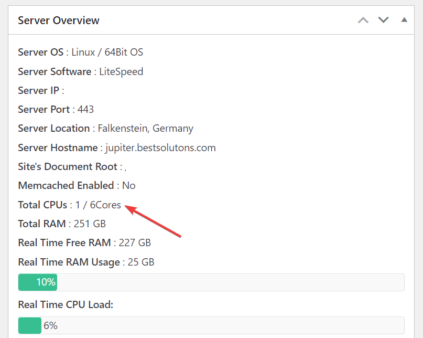
Task: Click the Server Port 443 value
Action: coord(85,109)
